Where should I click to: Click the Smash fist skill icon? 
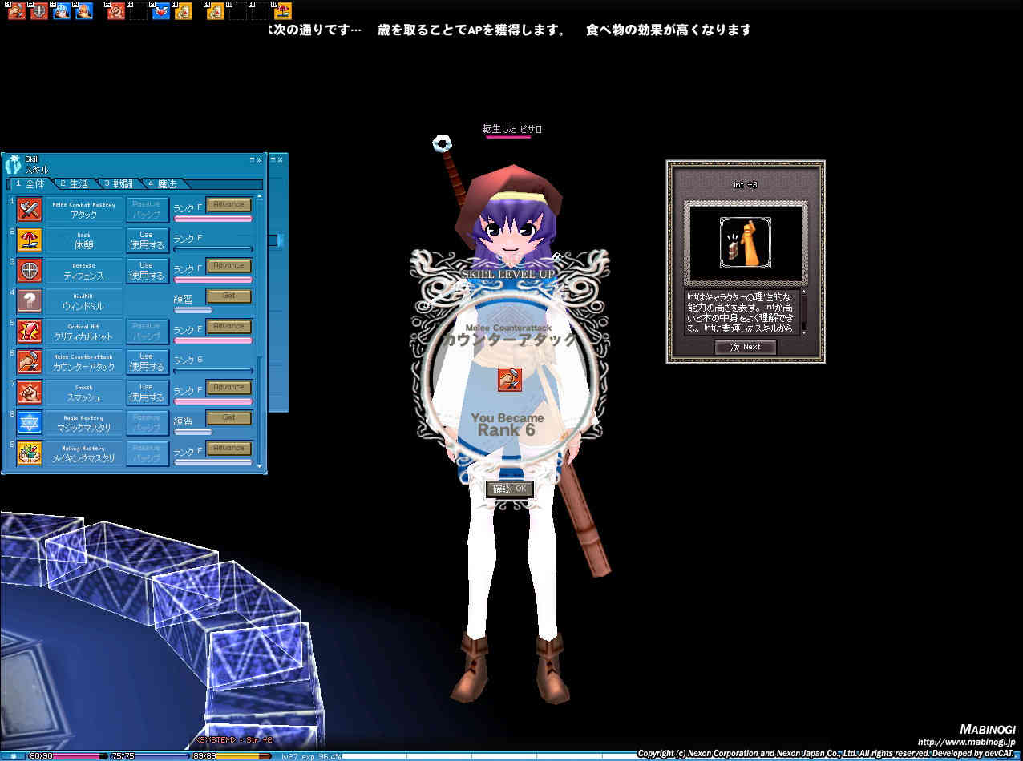tap(30, 393)
